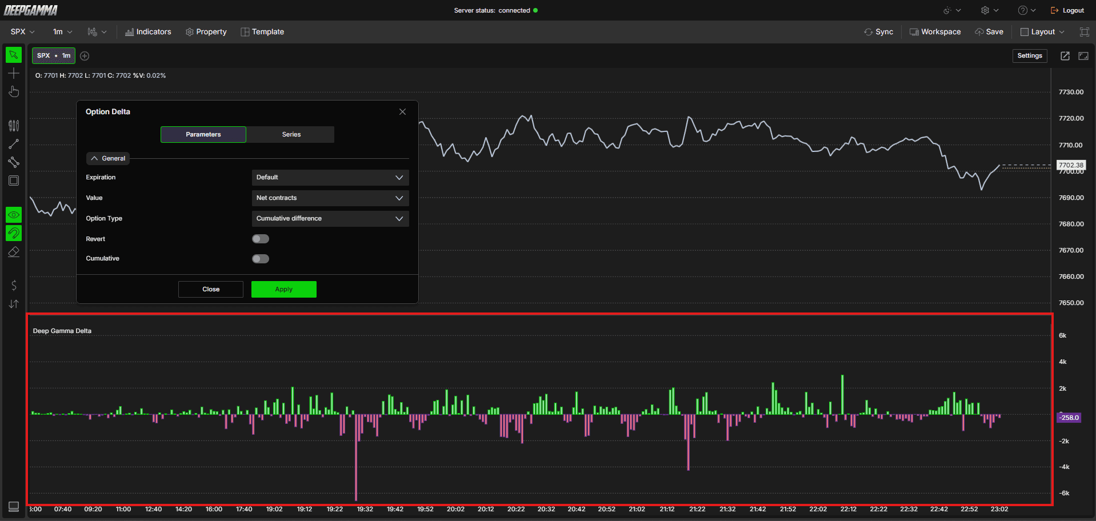Switch to the Series tab

(x=291, y=134)
